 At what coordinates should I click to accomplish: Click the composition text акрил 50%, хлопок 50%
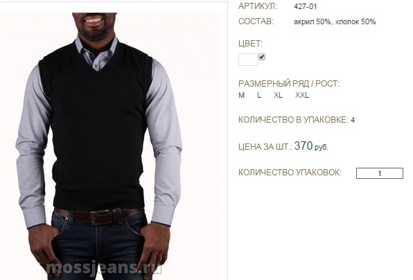(x=335, y=21)
